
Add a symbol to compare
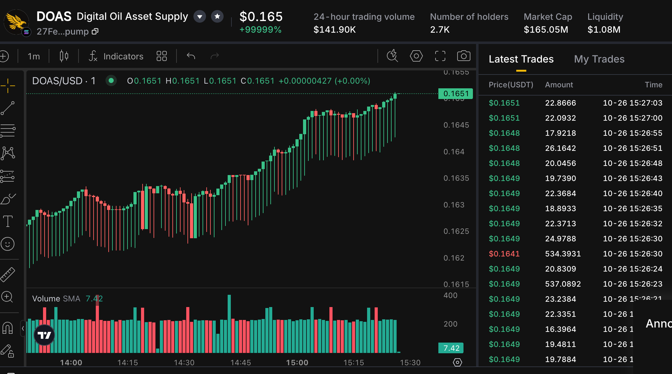click(4, 57)
